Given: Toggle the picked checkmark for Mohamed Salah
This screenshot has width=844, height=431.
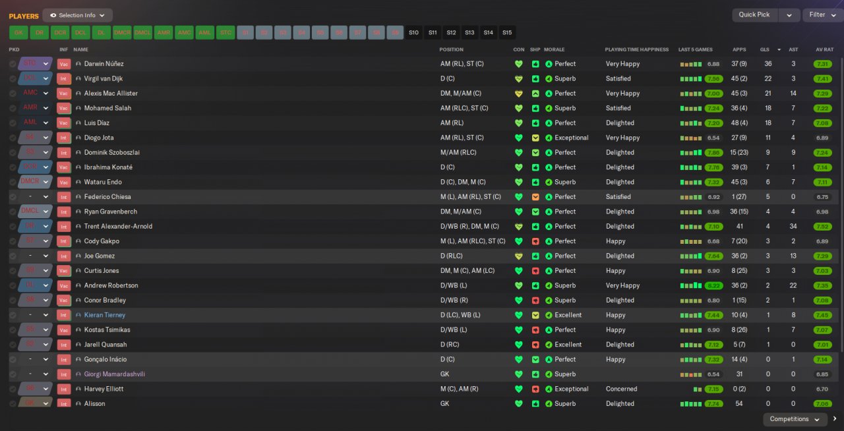Looking at the screenshot, I should coord(13,108).
